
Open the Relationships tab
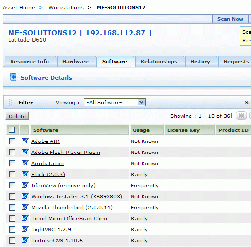[x=159, y=61]
